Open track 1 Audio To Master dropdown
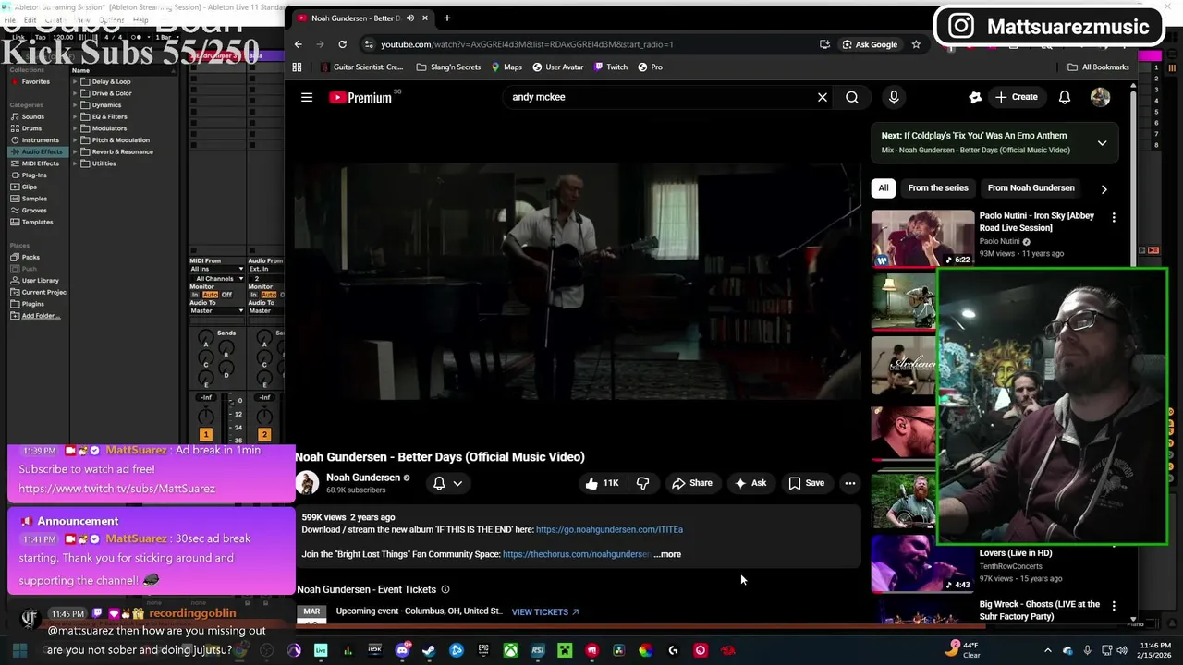Screen dimensions: 1183x665 [217, 310]
